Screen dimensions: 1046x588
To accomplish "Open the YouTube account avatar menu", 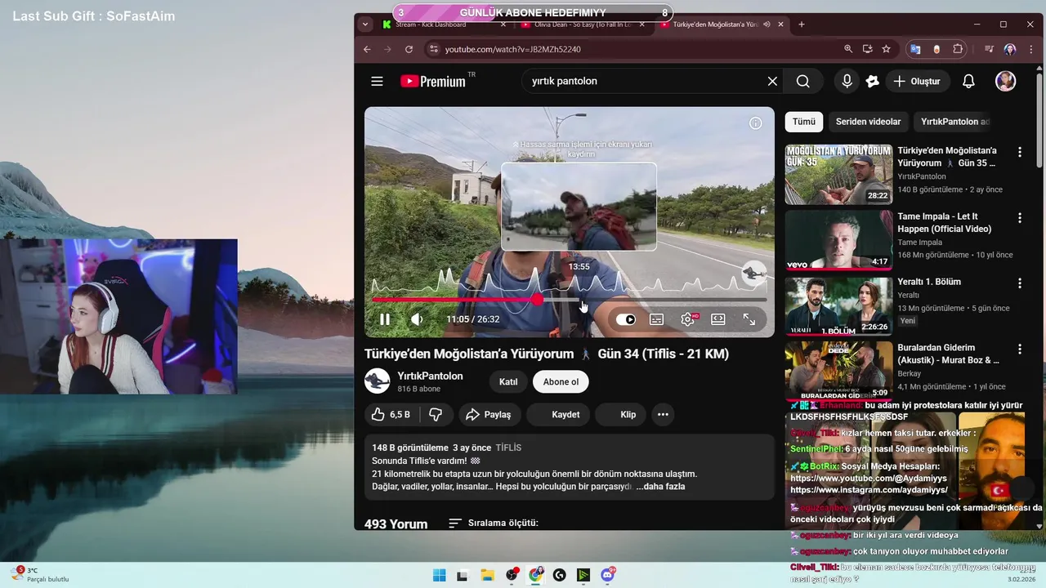I will point(1005,81).
